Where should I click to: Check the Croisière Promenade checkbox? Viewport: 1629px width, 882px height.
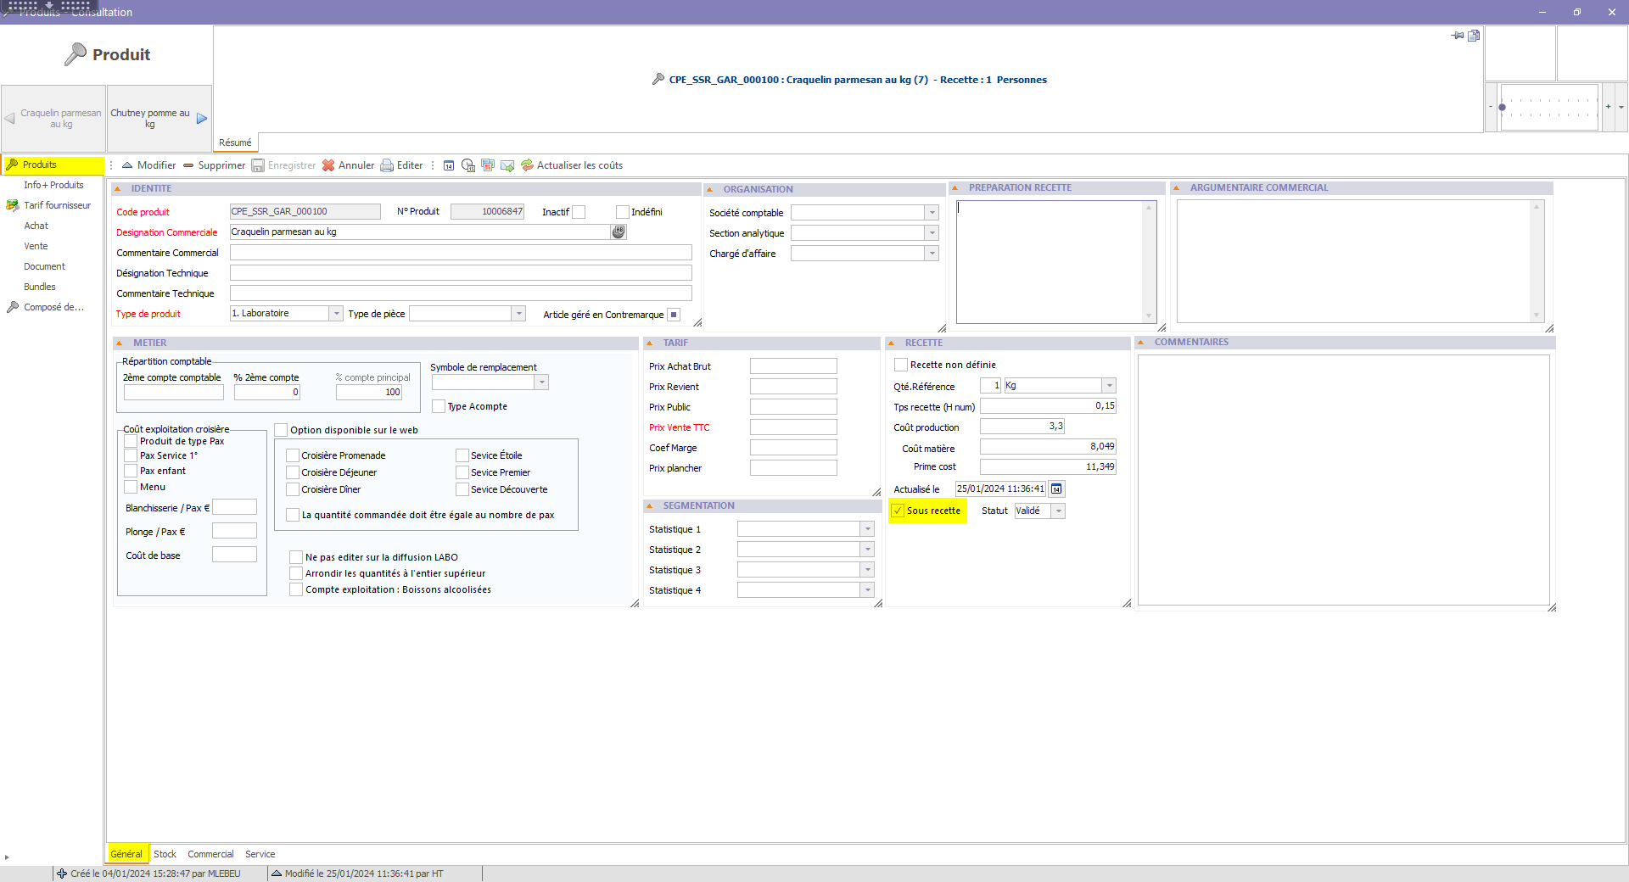[x=293, y=455]
